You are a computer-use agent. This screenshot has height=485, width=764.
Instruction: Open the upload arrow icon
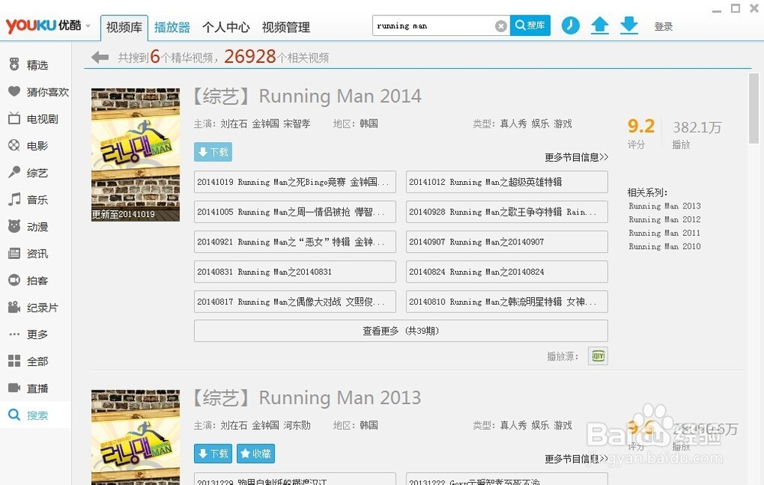(600, 25)
